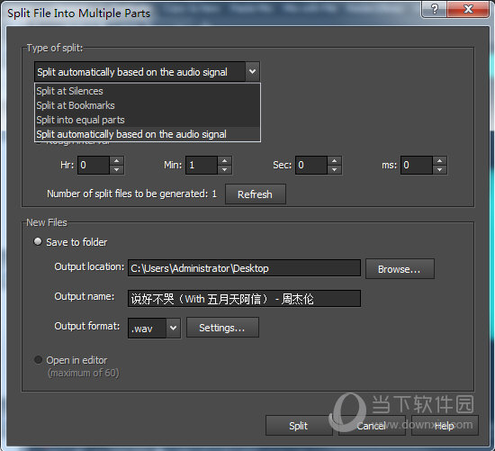The width and height of the screenshot is (495, 451).
Task: Click the Min input field
Action: (x=202, y=165)
